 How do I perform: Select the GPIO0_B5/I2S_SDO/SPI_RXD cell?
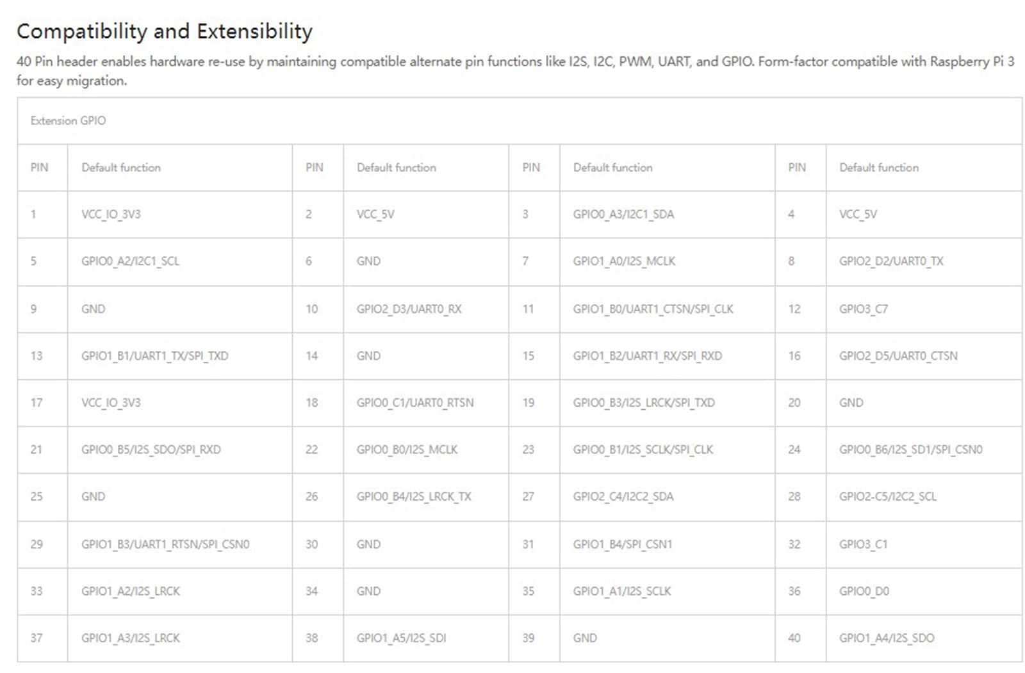pos(151,450)
